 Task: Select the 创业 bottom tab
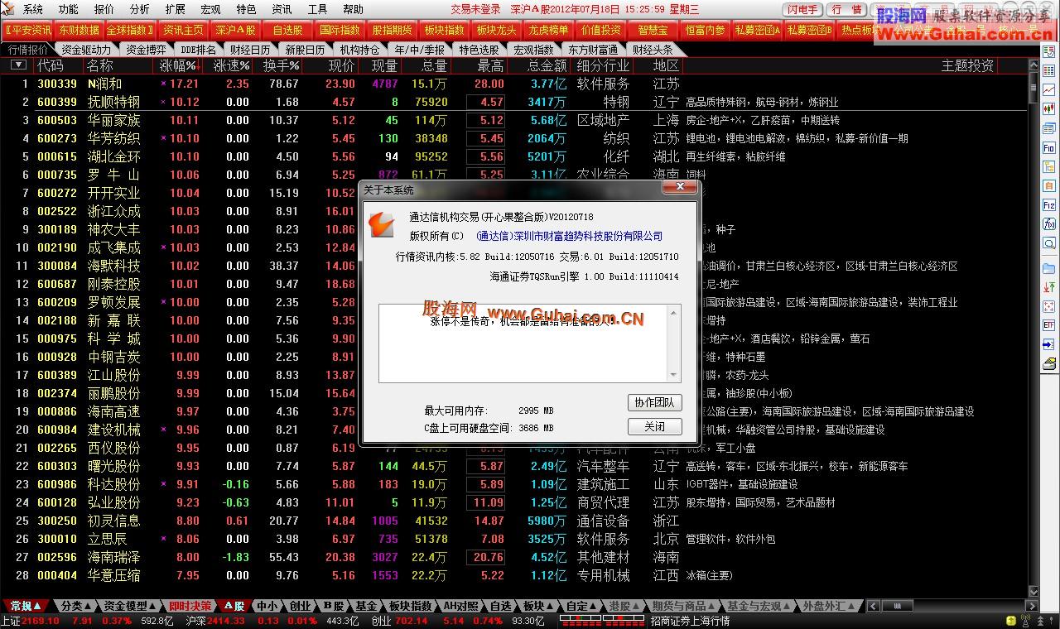(x=299, y=606)
